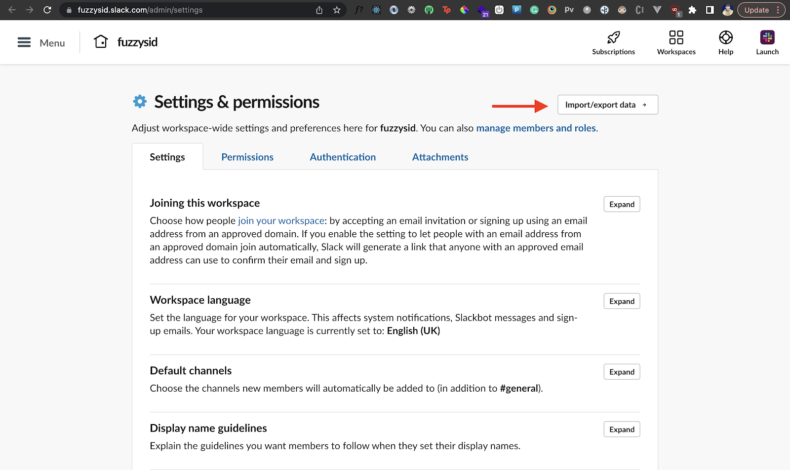
Task: Open Import/export data
Action: [x=608, y=105]
